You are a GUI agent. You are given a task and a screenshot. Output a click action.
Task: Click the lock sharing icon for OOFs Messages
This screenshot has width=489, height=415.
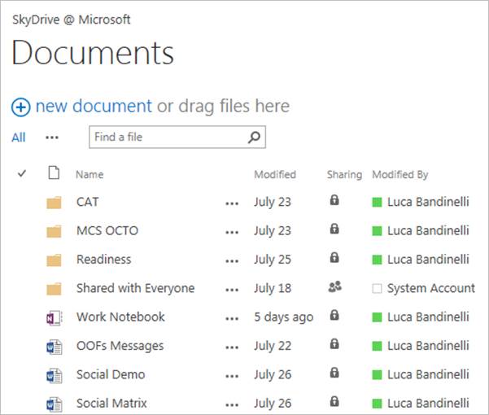334,343
